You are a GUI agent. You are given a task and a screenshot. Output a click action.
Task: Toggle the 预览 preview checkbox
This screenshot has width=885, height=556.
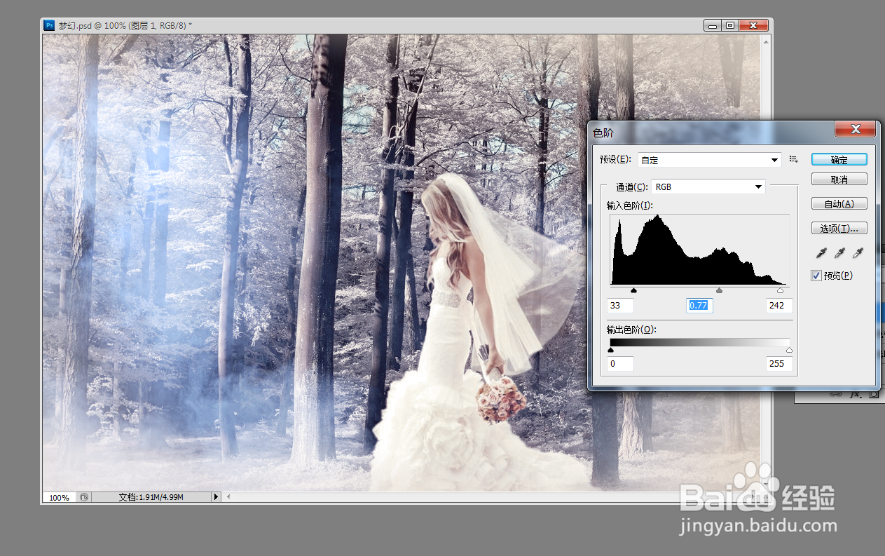816,276
